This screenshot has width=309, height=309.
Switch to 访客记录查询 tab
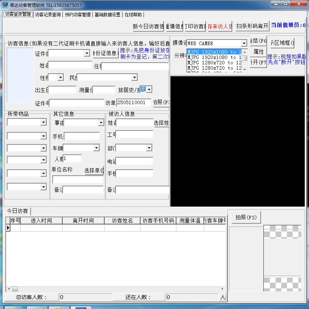[x=48, y=15]
